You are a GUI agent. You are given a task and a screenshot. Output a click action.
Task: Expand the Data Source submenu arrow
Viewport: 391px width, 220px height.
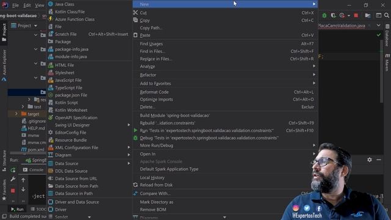coord(129,163)
